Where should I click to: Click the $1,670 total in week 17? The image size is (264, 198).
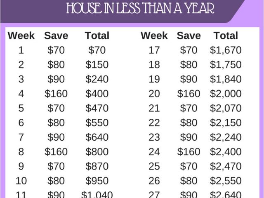click(x=226, y=50)
